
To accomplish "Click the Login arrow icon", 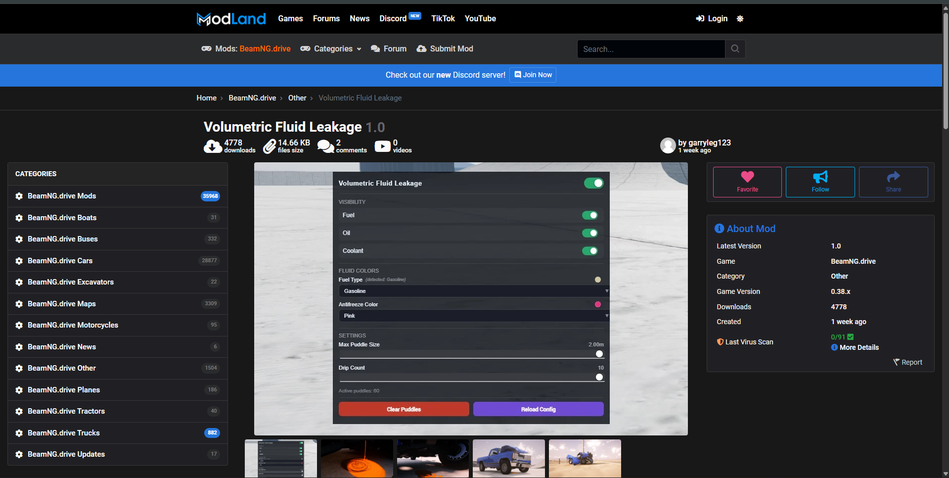I will coord(700,19).
